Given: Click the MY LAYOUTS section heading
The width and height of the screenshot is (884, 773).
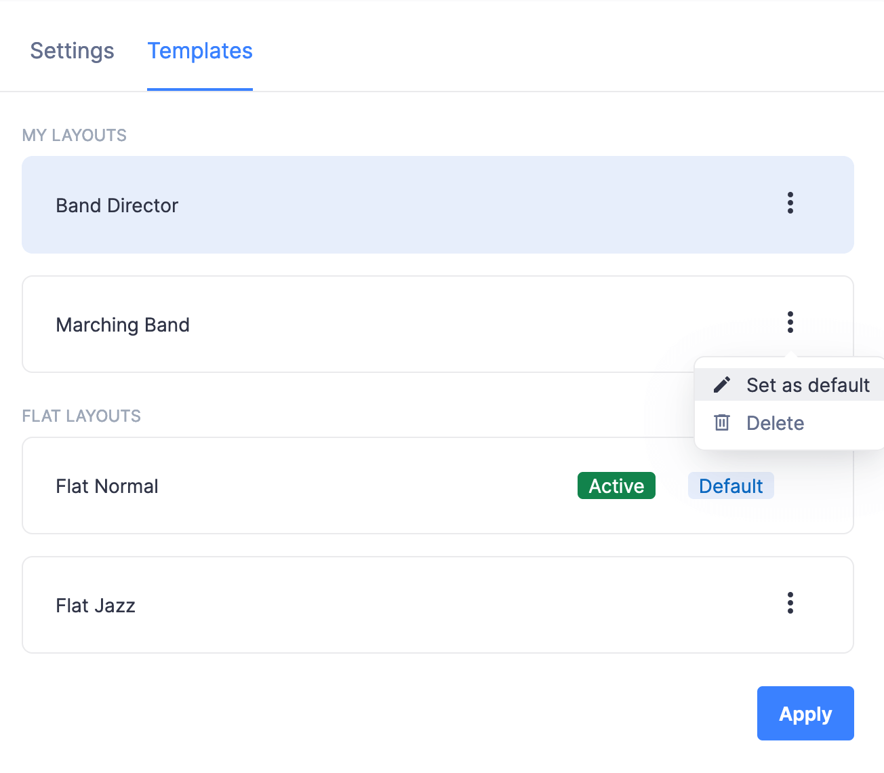Looking at the screenshot, I should coord(75,135).
